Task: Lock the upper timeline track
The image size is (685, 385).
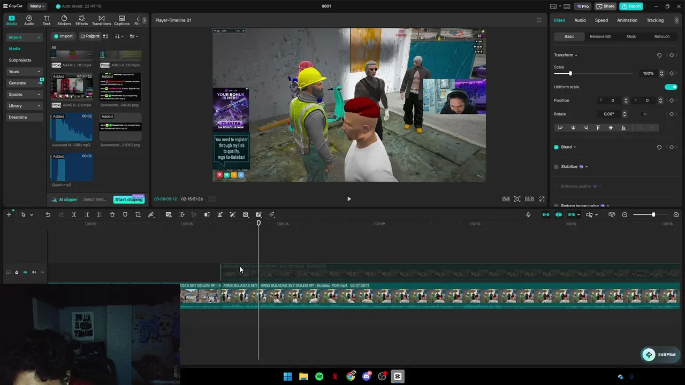Action: (x=17, y=272)
